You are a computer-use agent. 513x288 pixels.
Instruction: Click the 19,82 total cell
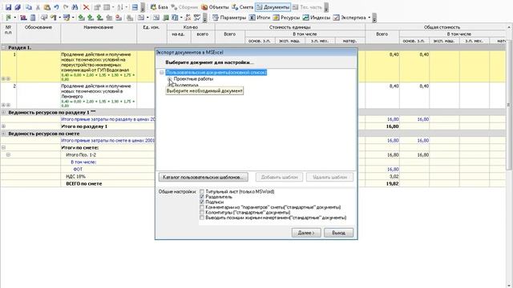coord(382,183)
